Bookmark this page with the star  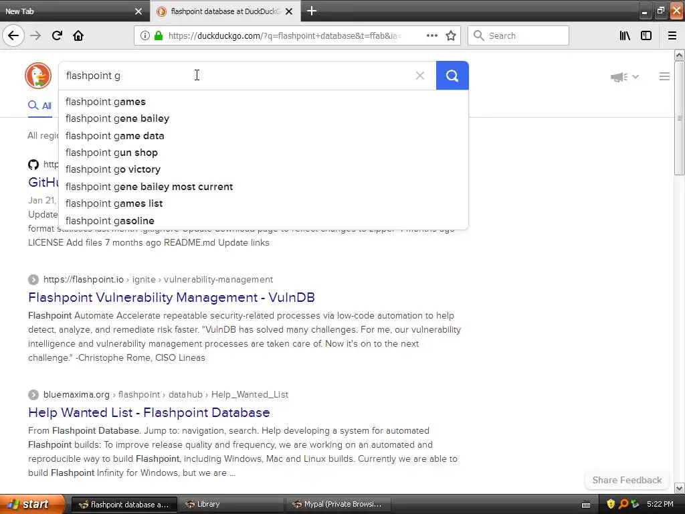pos(451,35)
